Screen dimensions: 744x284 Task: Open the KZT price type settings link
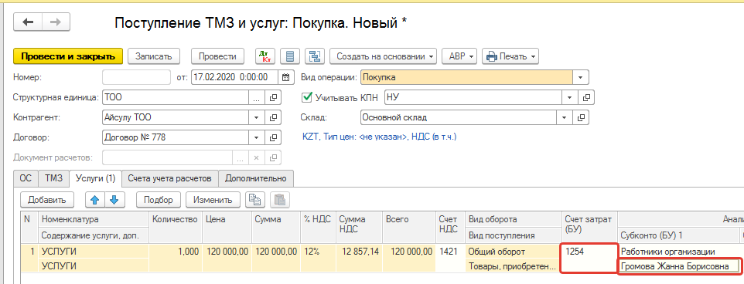pos(379,137)
